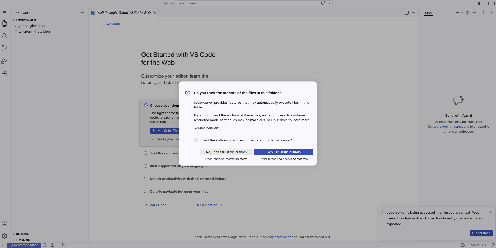Open the Source Control view
This screenshot has height=248, width=496.
click(x=4, y=49)
